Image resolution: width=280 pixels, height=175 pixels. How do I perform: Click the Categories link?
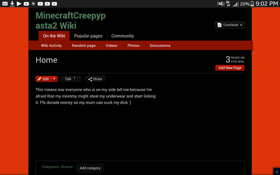coord(50,167)
